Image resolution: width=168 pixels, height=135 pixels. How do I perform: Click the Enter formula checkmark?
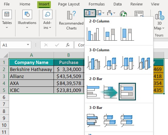click(x=57, y=45)
